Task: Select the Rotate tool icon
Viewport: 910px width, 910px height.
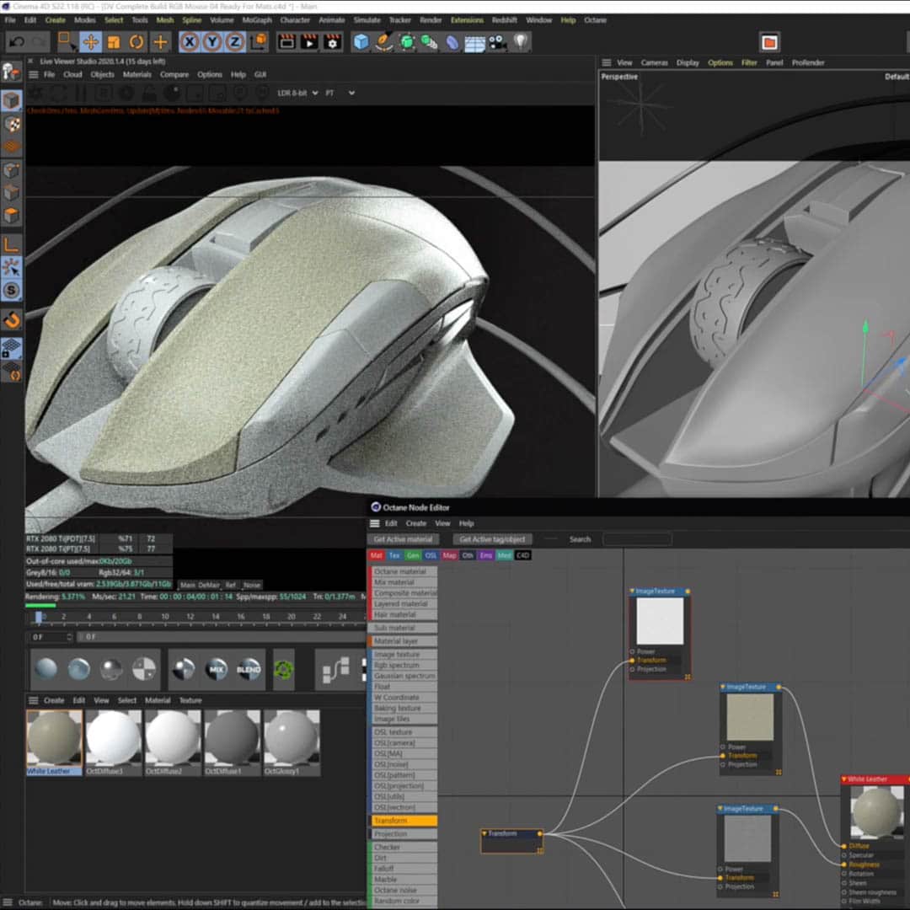Action: [x=136, y=41]
